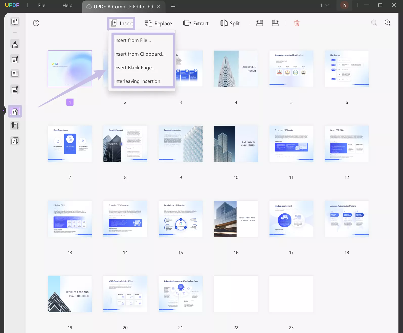The image size is (403, 333).
Task: Select page 13 Efficient OCR thumbnail
Action: pos(70,219)
